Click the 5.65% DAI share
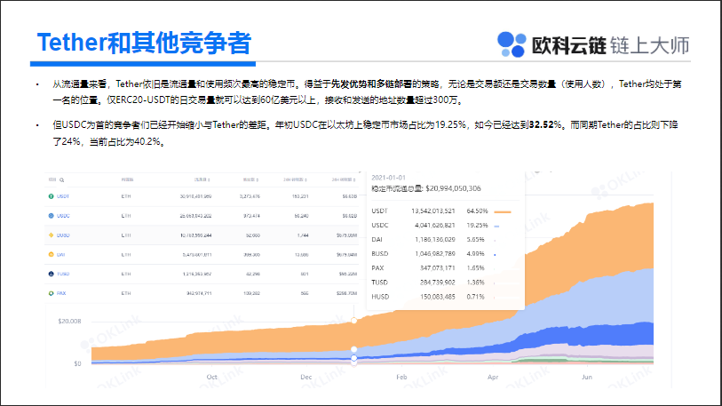This screenshot has width=722, height=406. coord(475,239)
